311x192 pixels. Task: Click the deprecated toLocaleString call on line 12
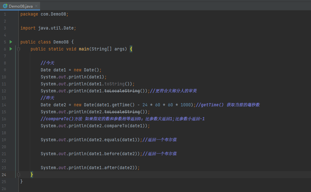[122, 91]
